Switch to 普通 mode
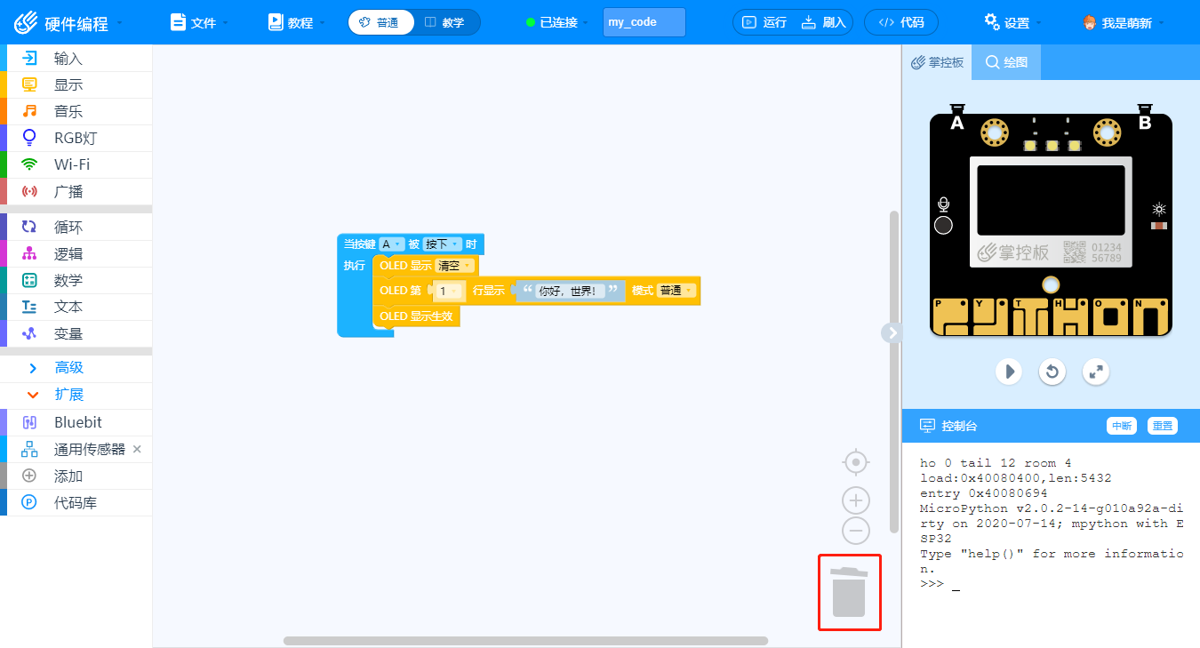The image size is (1200, 648). (381, 22)
